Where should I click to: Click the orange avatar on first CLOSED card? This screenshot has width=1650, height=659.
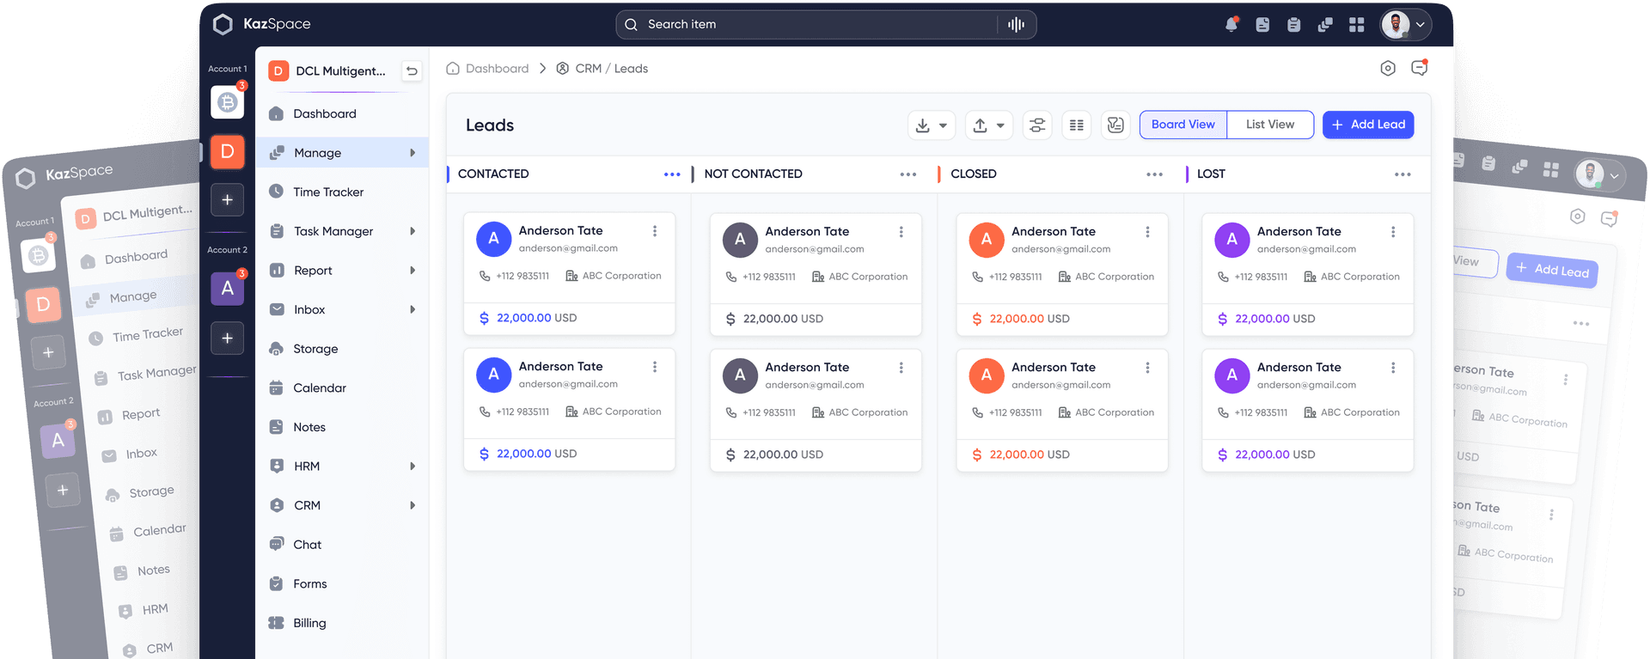[x=986, y=240]
